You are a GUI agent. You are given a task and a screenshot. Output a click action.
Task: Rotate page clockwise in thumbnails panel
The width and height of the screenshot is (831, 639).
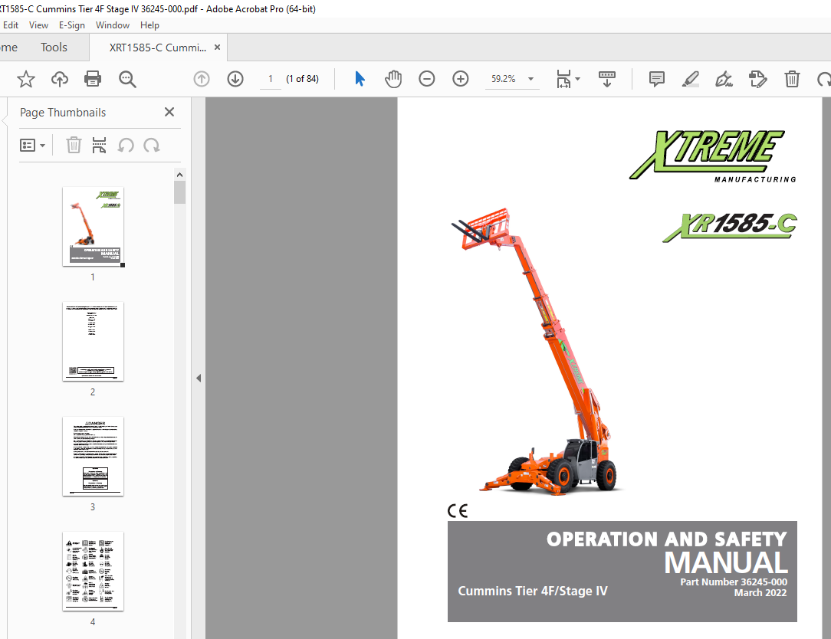tap(152, 145)
